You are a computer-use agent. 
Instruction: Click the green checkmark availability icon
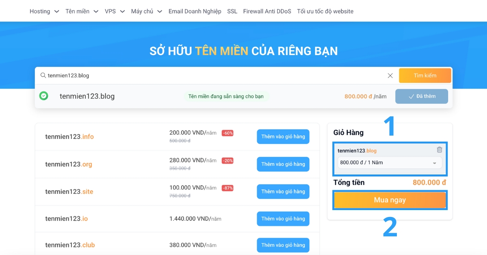point(44,96)
